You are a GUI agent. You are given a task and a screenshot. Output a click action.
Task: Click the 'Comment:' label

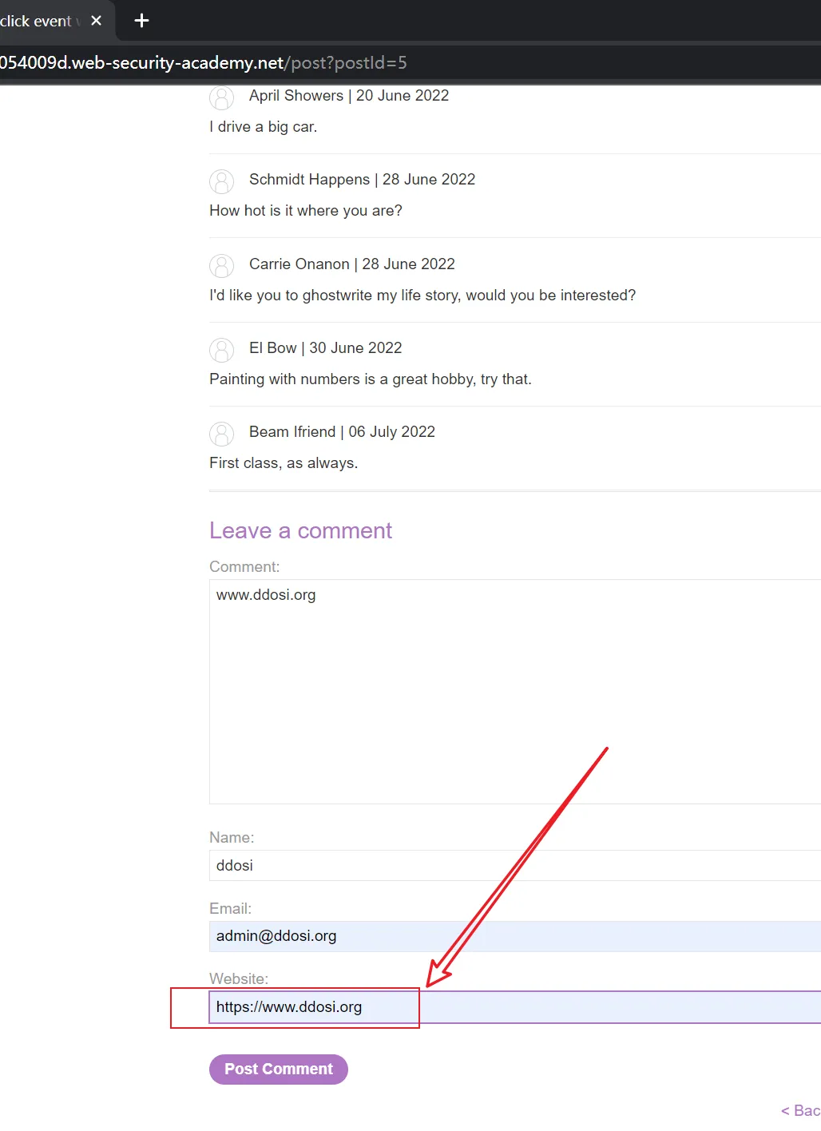[244, 567]
